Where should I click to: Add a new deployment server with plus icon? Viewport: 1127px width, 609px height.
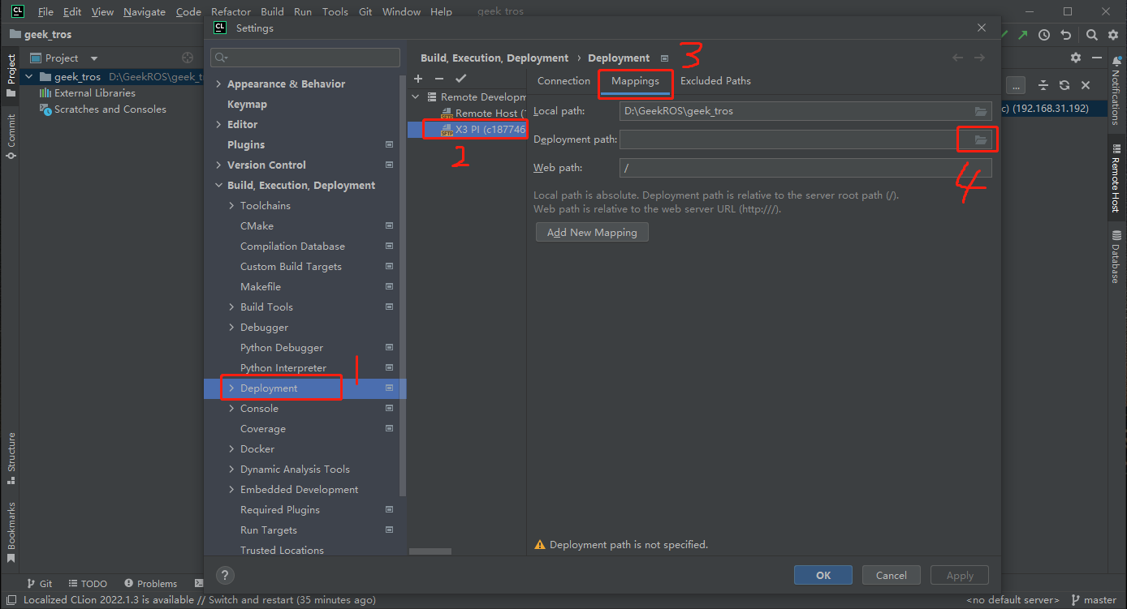(418, 79)
